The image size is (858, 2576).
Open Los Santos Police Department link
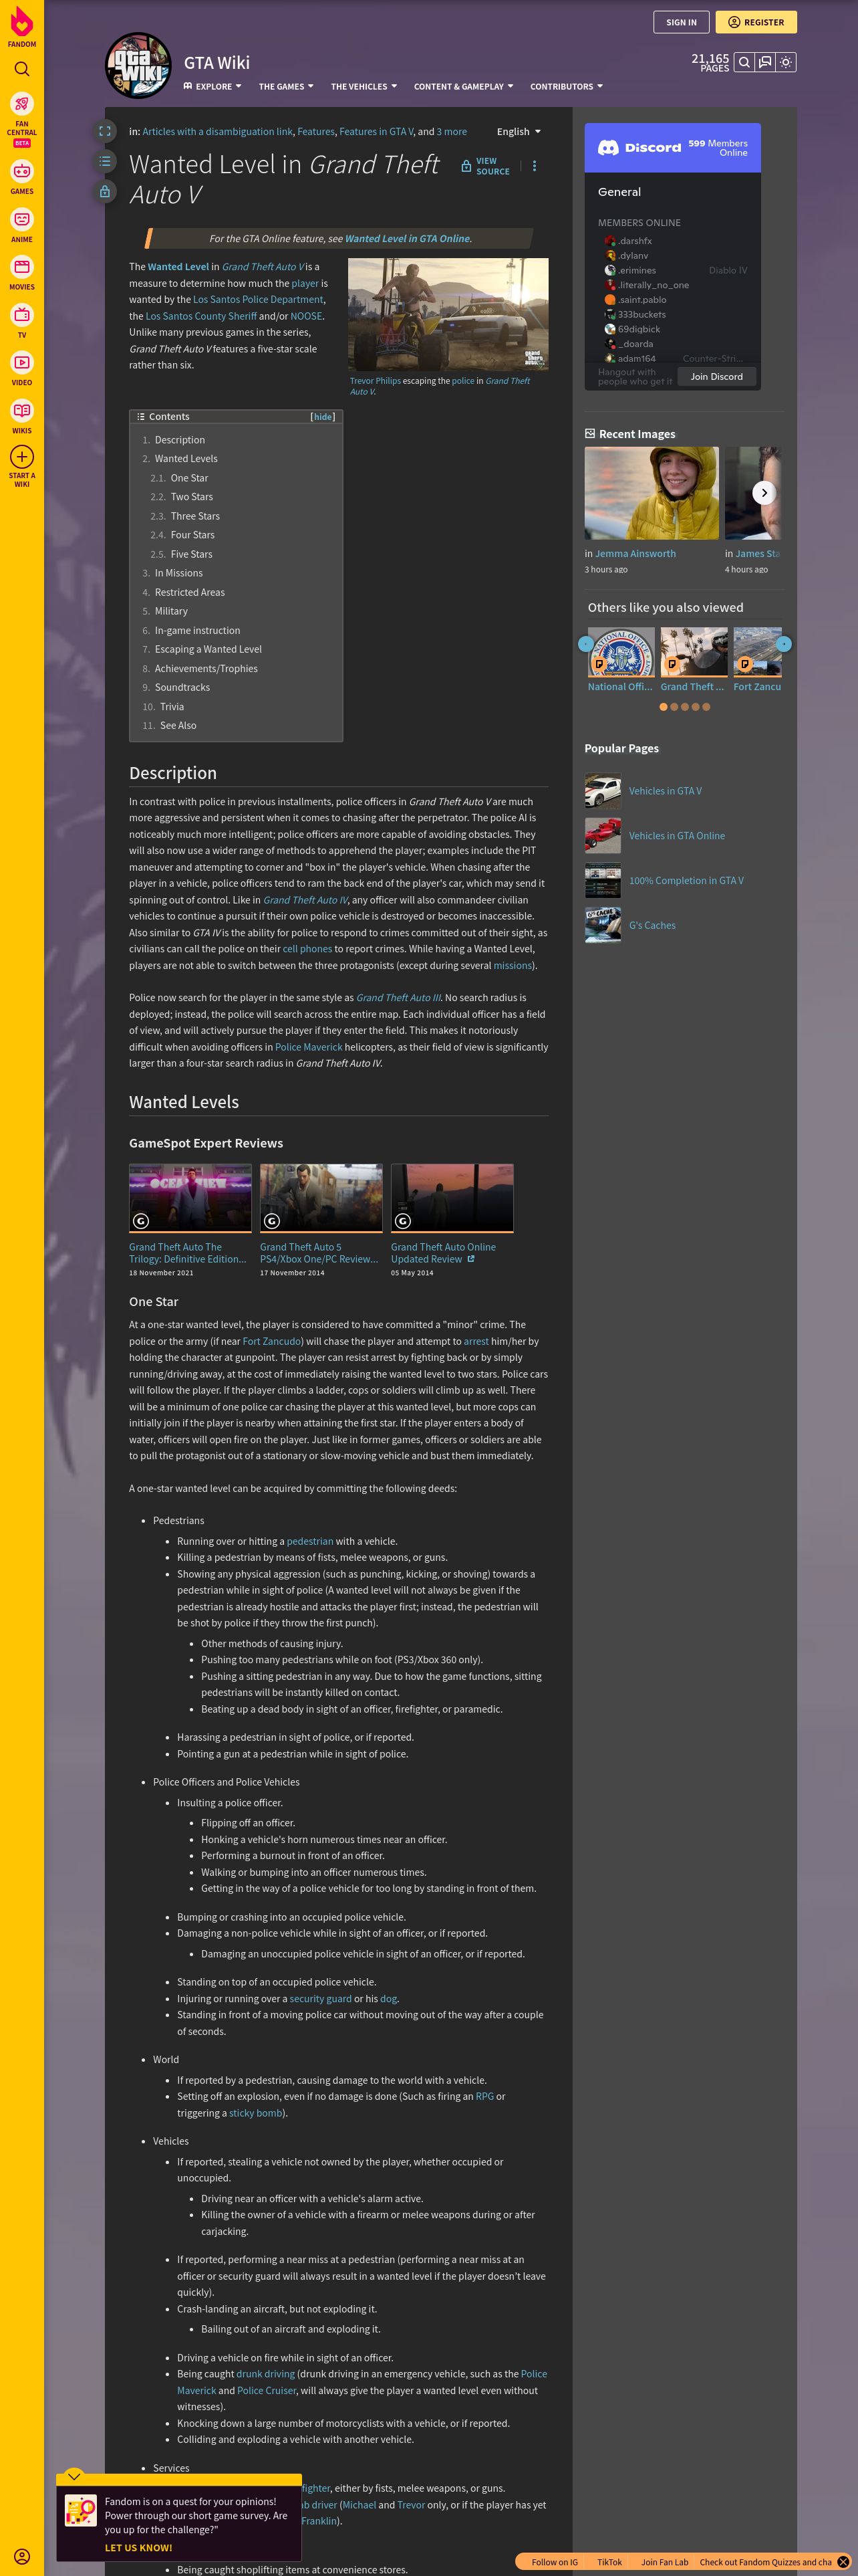258,299
